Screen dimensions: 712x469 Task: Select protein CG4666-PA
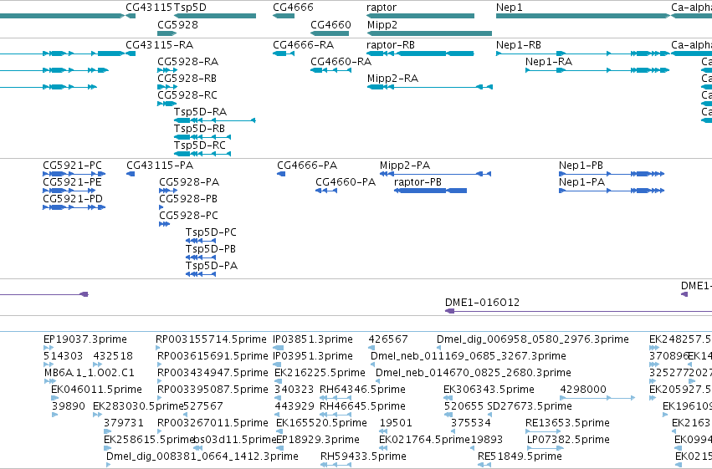point(281,174)
